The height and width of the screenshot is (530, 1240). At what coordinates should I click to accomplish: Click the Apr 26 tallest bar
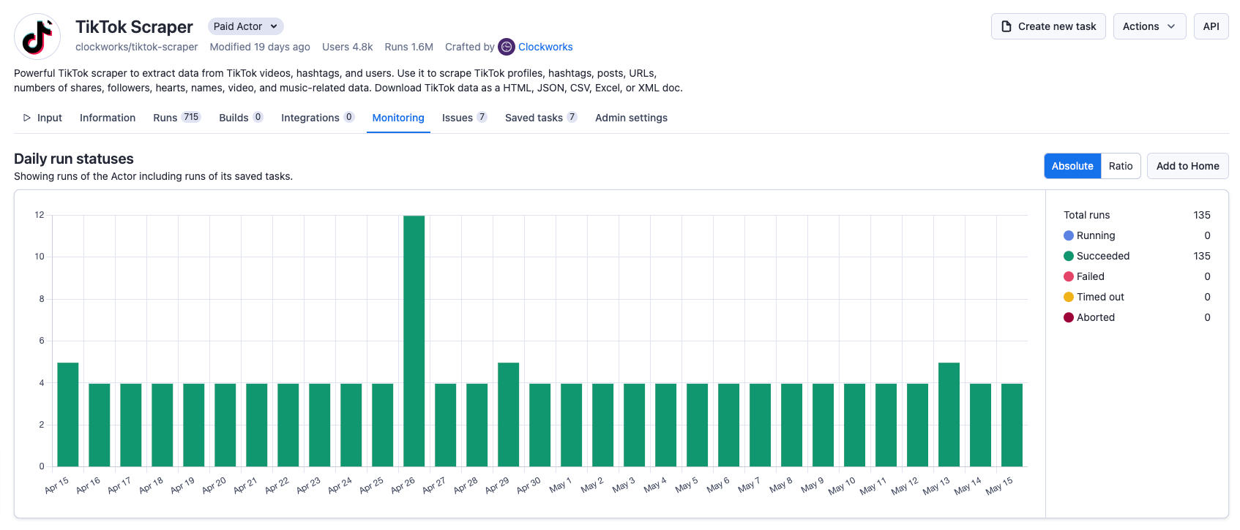pos(414,341)
